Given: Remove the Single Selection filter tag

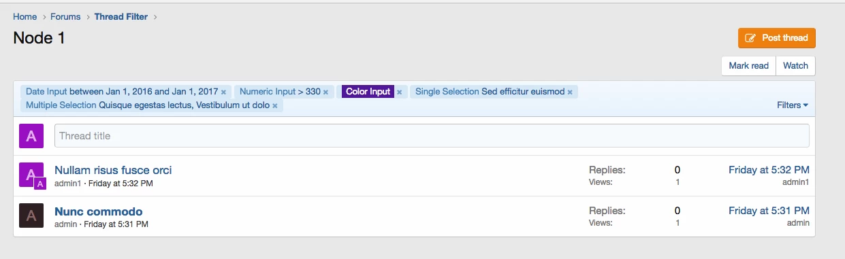Looking at the screenshot, I should tap(570, 92).
